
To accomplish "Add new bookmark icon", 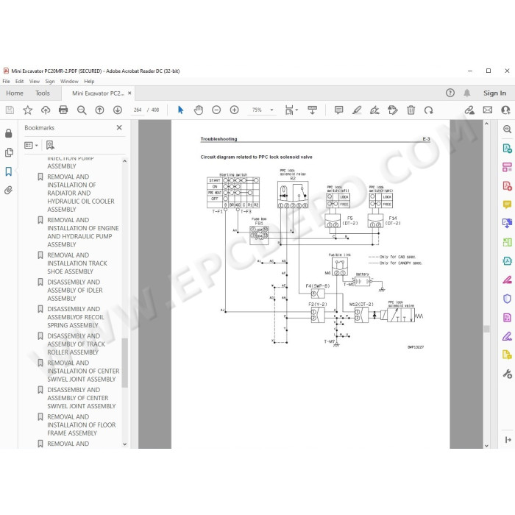I will point(50,145).
